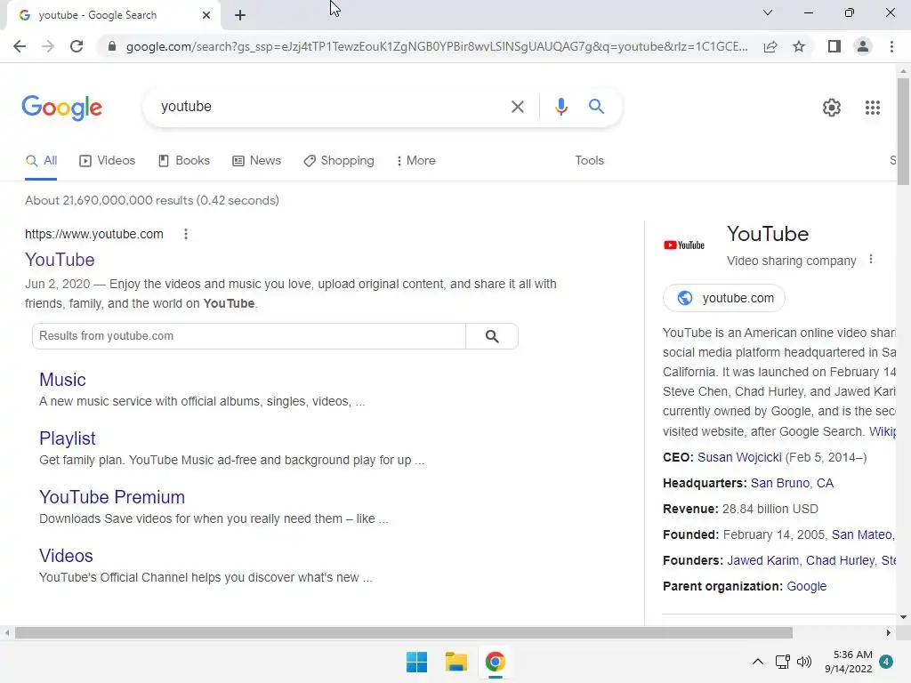Click the https://www.youtube.com result URL

pyautogui.click(x=94, y=234)
